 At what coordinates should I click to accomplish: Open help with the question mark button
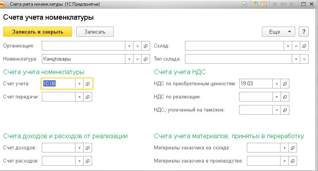tap(304, 32)
